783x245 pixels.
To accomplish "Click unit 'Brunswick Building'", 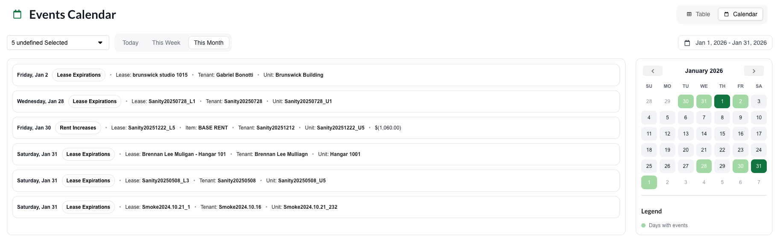I will (x=299, y=75).
